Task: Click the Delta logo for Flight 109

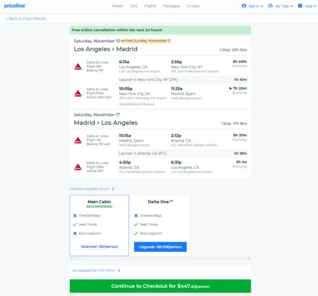Action: (x=78, y=140)
